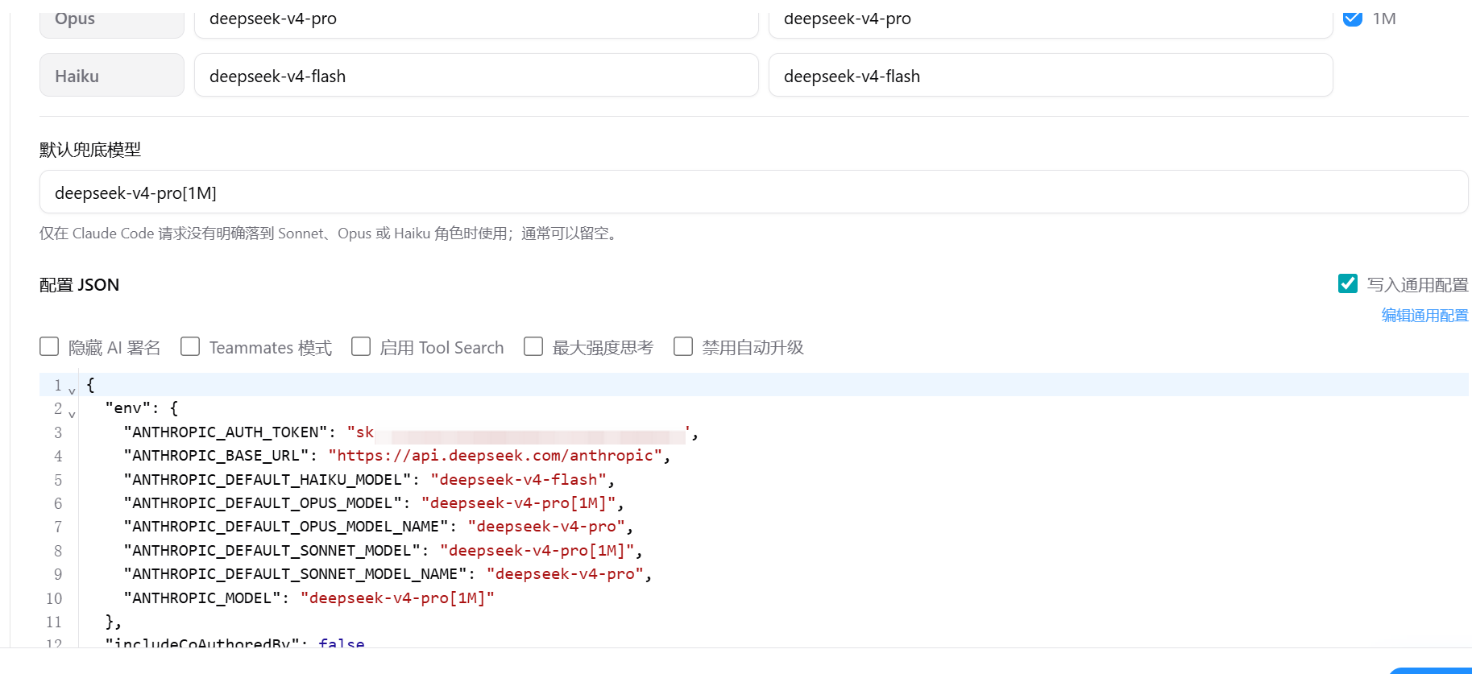Viewport: 1472px width, 674px height.
Task: Click line number 6 in the editor gutter
Action: point(58,503)
